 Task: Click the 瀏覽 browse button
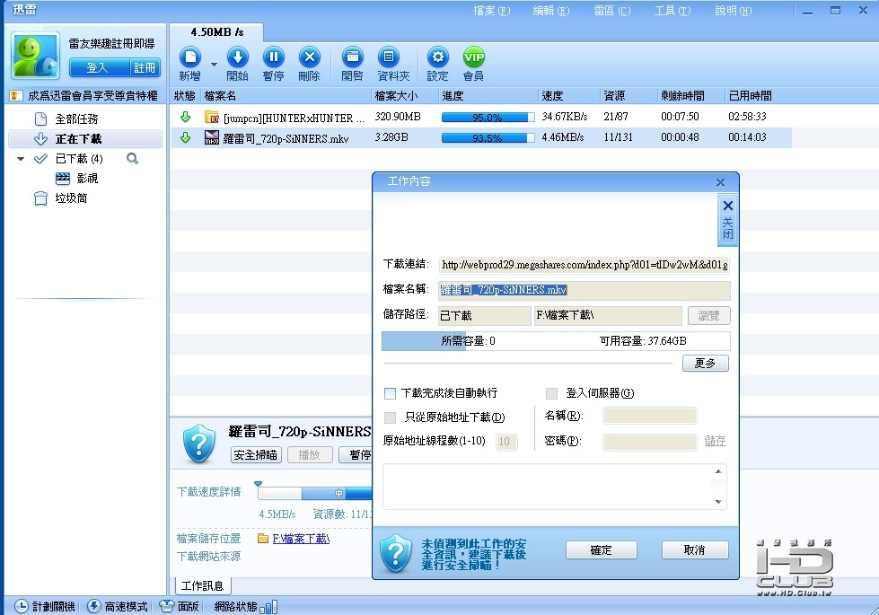click(709, 316)
